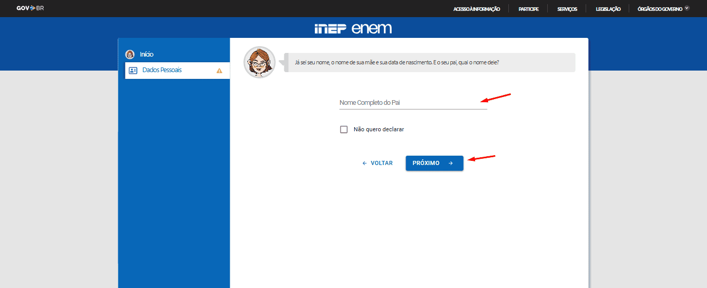
Task: Click the right arrow inside Próximo button
Action: pos(451,163)
